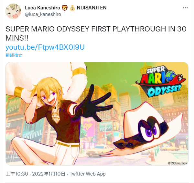
Task: Open the Twitter Web App source link
Action: click(x=88, y=174)
